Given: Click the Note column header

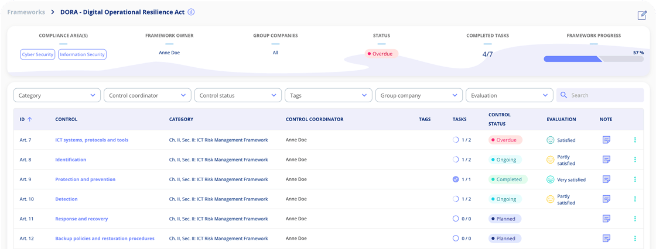Looking at the screenshot, I should click(x=606, y=119).
